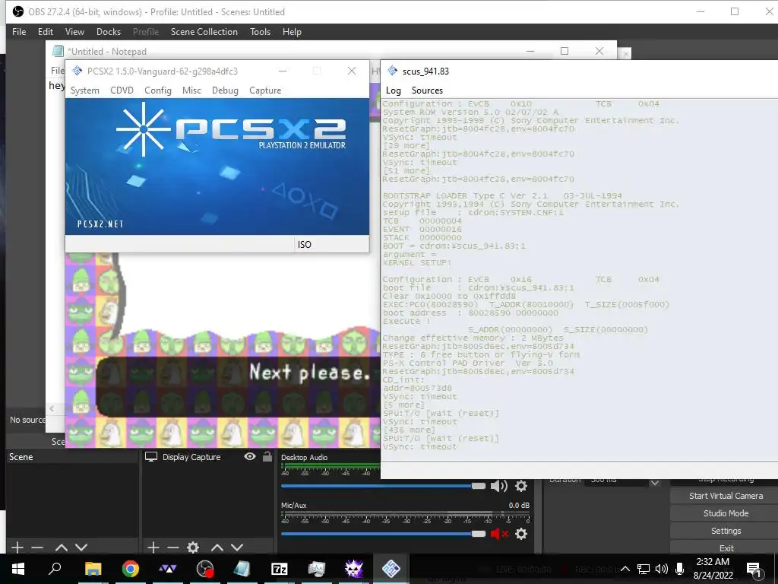This screenshot has height=584, width=778.
Task: Switch to OBS Studio taskbar icon
Action: tap(205, 569)
